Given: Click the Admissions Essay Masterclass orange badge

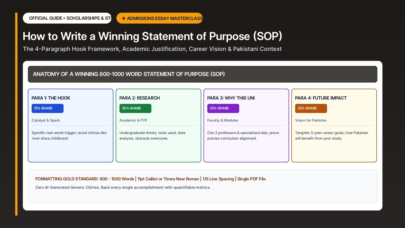Looking at the screenshot, I should pos(159,18).
